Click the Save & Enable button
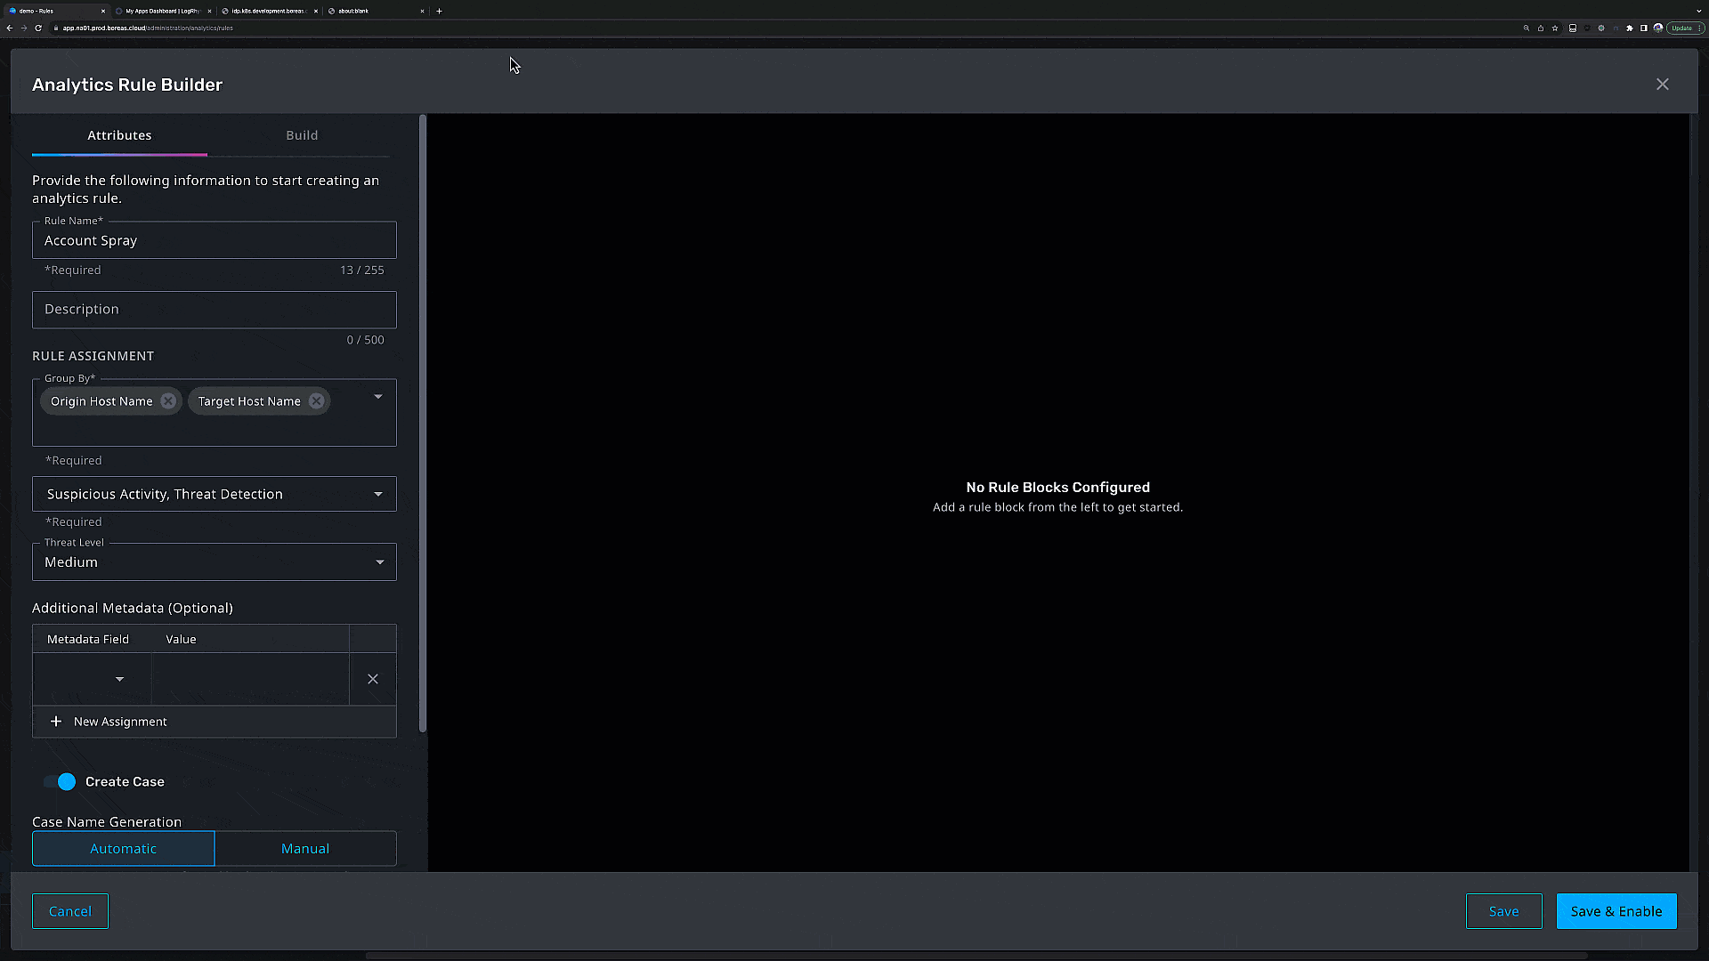This screenshot has width=1709, height=961. click(x=1616, y=911)
